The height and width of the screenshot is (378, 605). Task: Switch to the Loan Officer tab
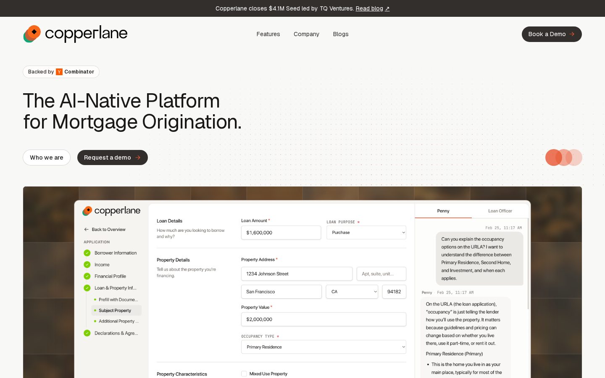(500, 211)
